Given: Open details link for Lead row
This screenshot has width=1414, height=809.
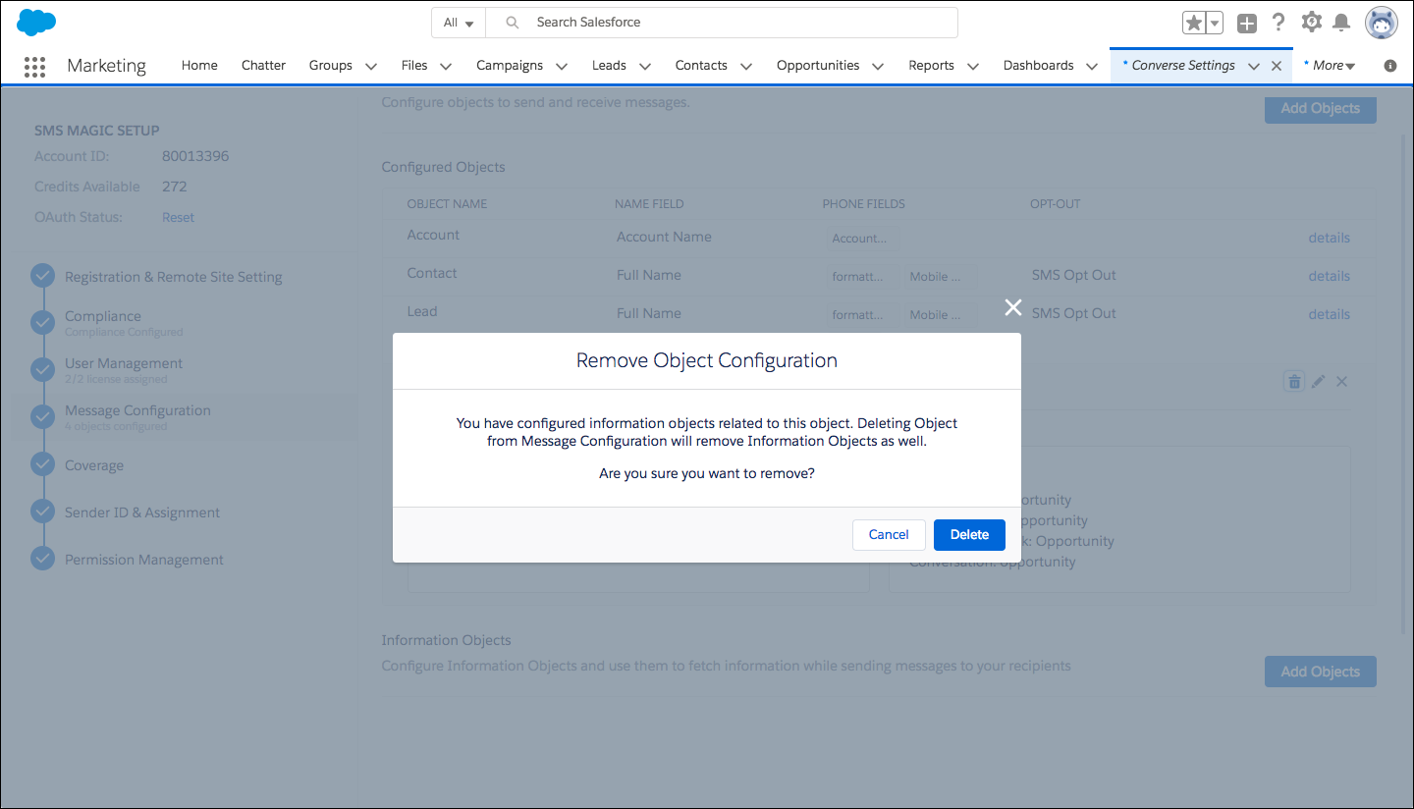Looking at the screenshot, I should pos(1329,314).
